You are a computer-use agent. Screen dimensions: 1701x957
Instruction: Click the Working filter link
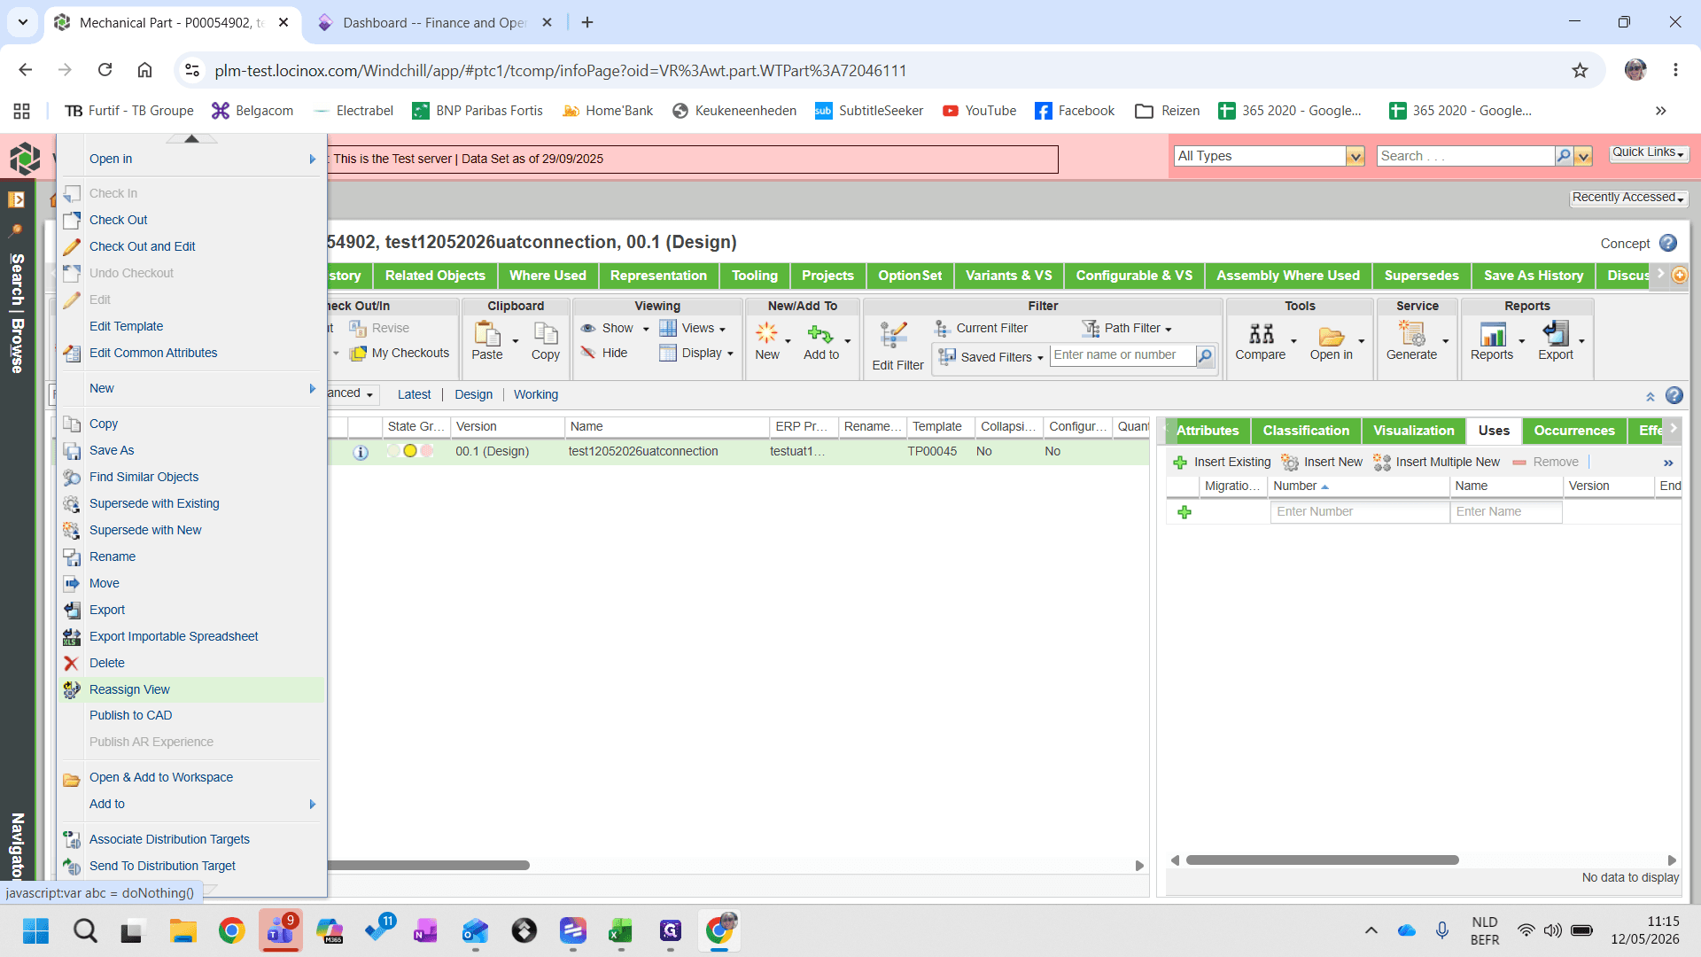pos(536,394)
